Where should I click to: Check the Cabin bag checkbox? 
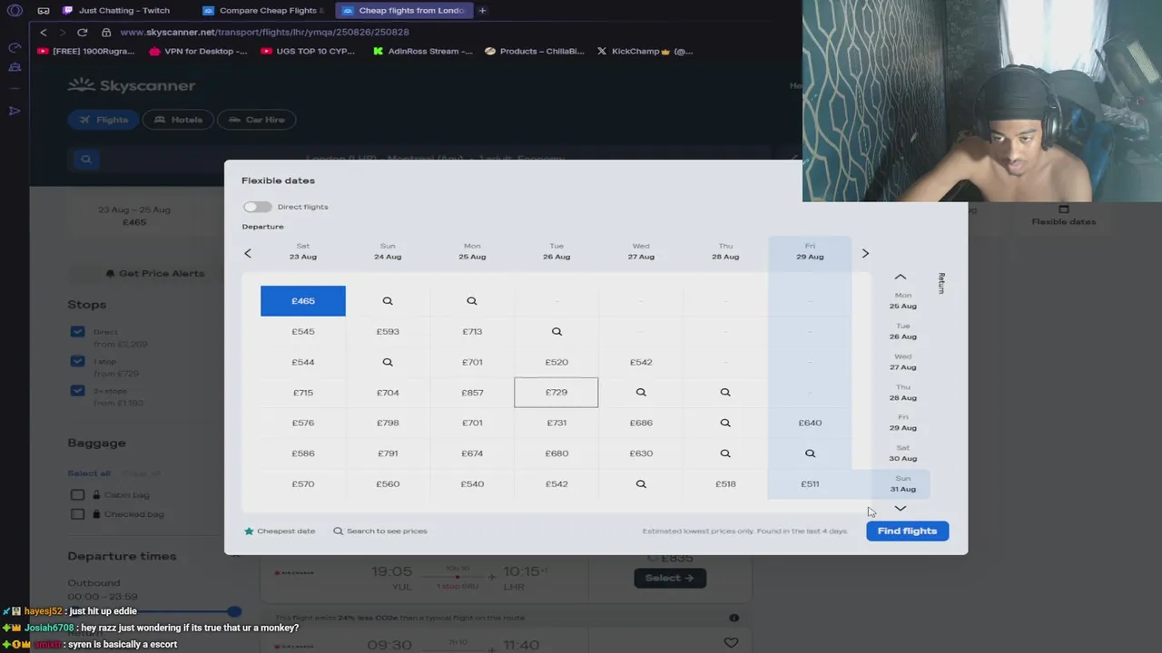click(77, 495)
